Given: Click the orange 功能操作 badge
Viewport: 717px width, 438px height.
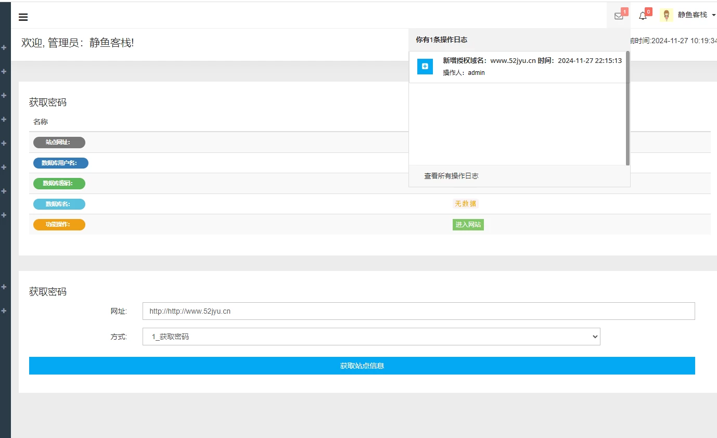Looking at the screenshot, I should [59, 225].
